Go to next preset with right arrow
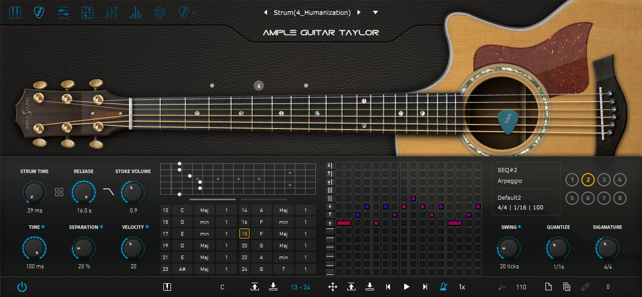Viewport: 642px width, 297px height. [x=358, y=12]
